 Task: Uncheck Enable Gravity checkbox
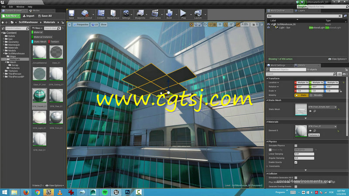pyautogui.click(x=296, y=162)
